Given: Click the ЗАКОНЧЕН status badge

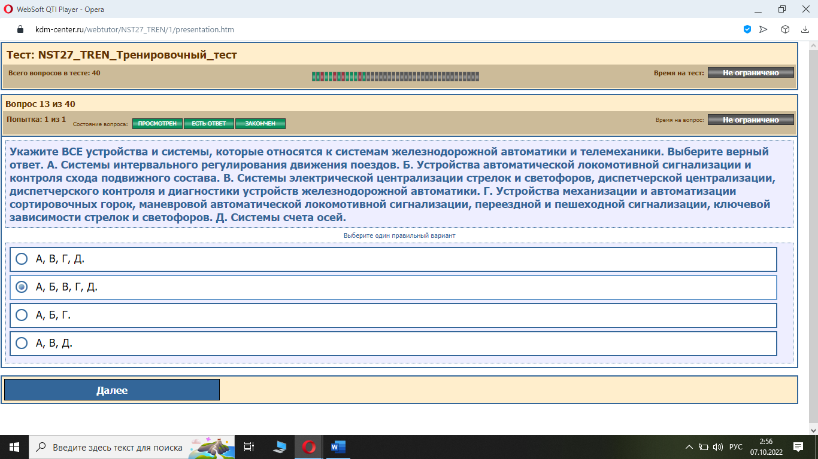Looking at the screenshot, I should pos(260,124).
